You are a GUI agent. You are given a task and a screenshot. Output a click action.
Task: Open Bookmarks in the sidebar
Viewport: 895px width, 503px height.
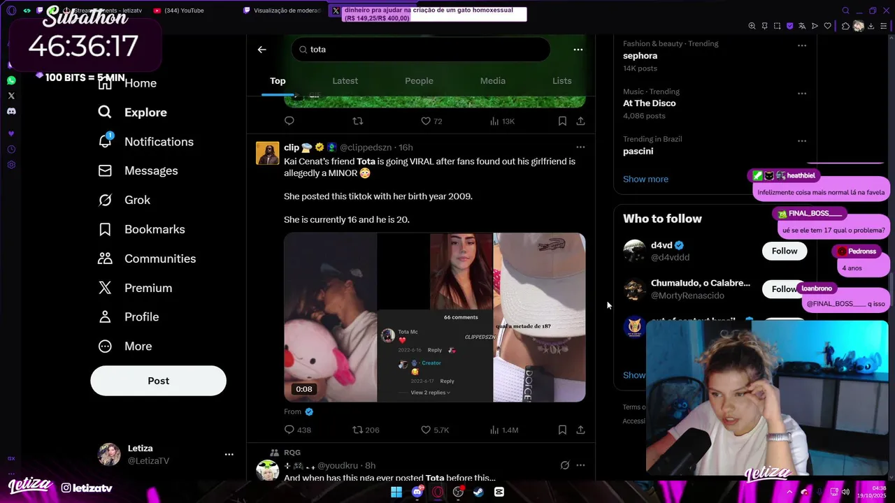[x=141, y=229]
